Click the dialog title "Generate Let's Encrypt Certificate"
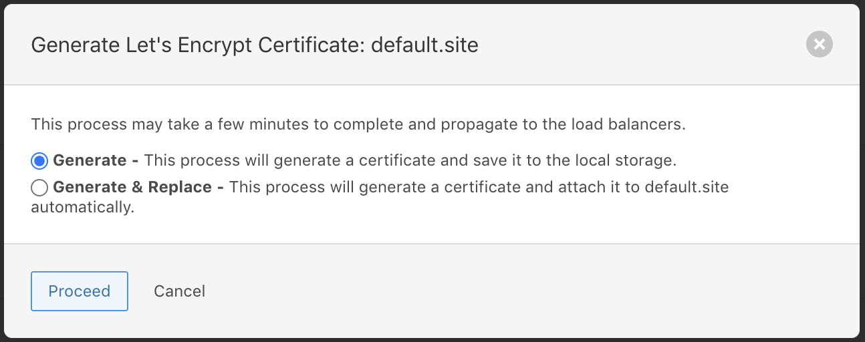The height and width of the screenshot is (342, 865). pos(198,45)
